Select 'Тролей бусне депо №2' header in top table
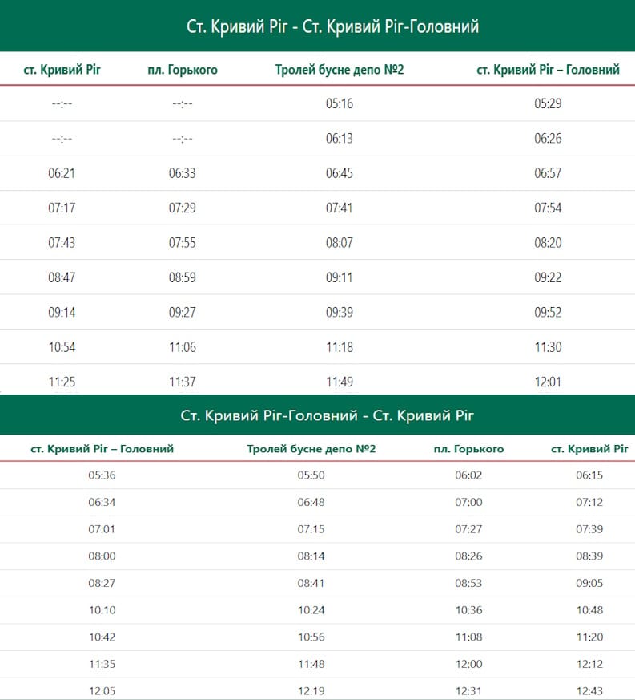The width and height of the screenshot is (635, 700). click(339, 70)
